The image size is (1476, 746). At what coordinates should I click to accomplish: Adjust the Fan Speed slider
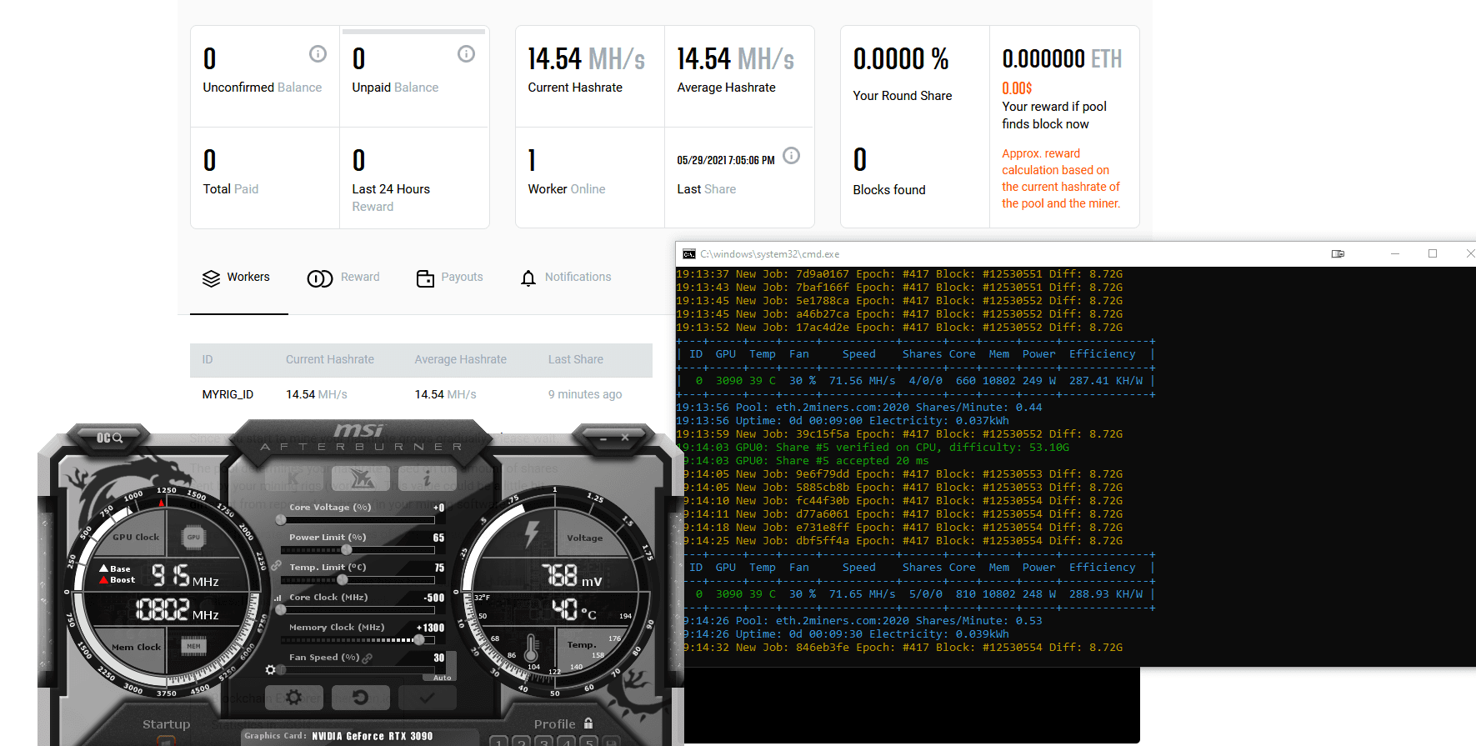(358, 670)
